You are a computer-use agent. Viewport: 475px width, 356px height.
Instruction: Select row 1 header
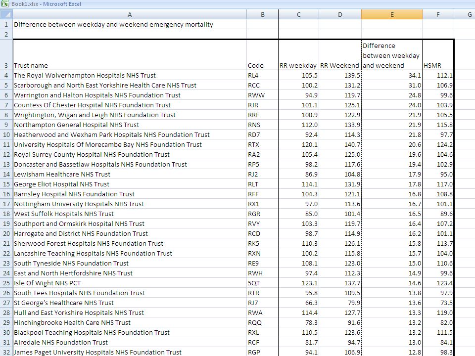point(6,25)
